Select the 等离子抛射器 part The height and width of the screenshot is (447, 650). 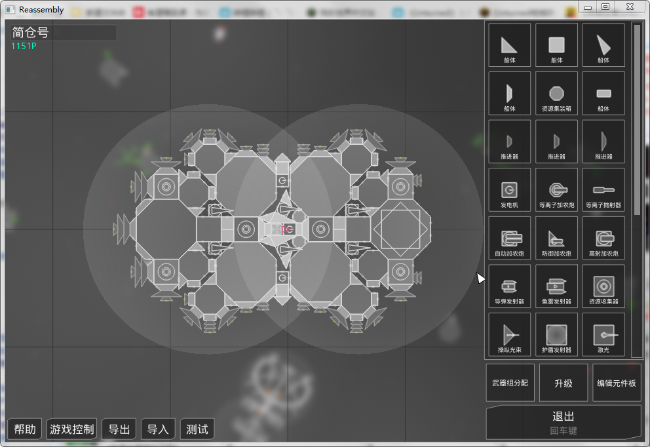click(x=603, y=190)
